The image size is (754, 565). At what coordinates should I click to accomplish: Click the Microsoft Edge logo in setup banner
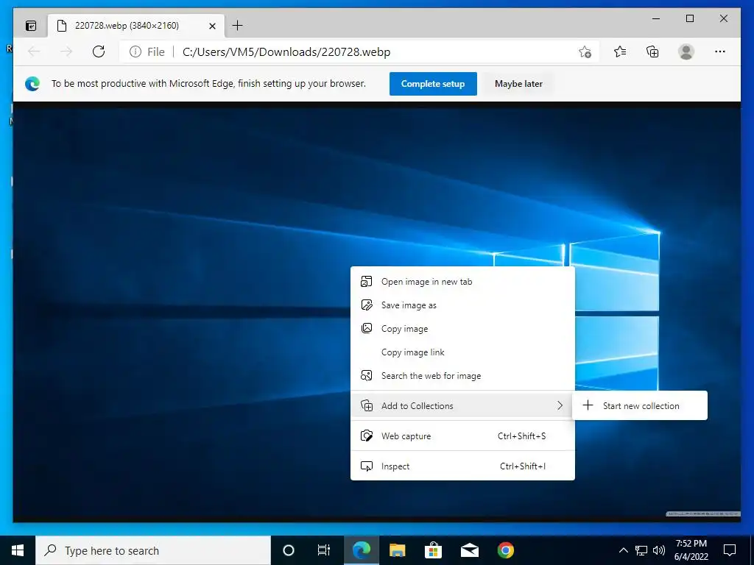click(32, 84)
